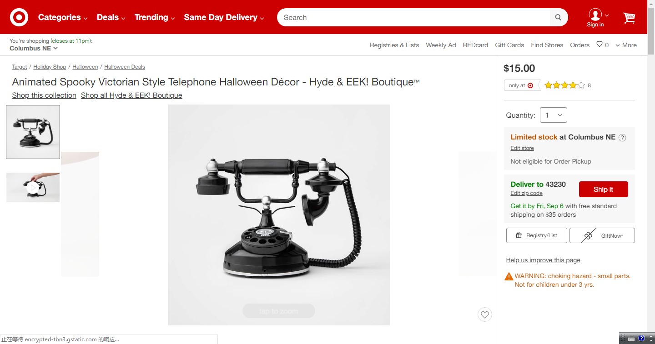This screenshot has width=655, height=344.
Task: Expand the Categories menu
Action: point(63,17)
